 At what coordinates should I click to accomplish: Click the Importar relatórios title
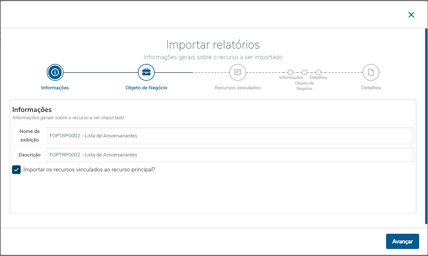coord(213,45)
